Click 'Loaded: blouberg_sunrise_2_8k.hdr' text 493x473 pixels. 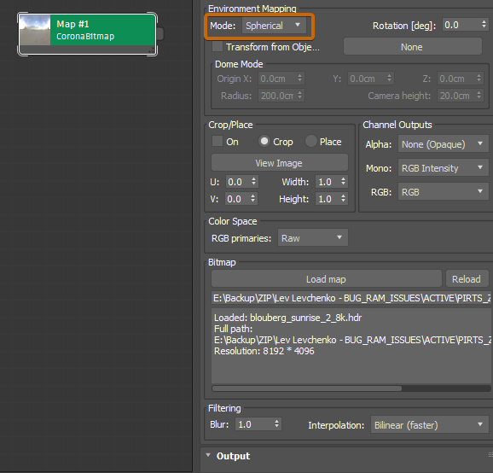pos(287,318)
